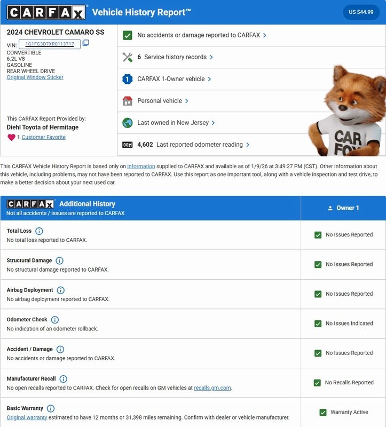
Task: Click the Manufacturer Recall info icon
Action: click(x=63, y=379)
